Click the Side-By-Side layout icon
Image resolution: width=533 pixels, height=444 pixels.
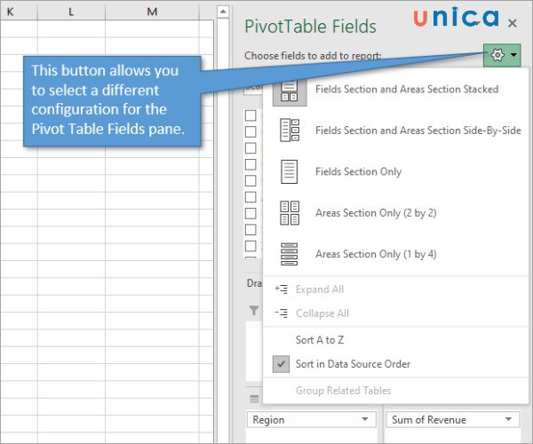coord(290,131)
